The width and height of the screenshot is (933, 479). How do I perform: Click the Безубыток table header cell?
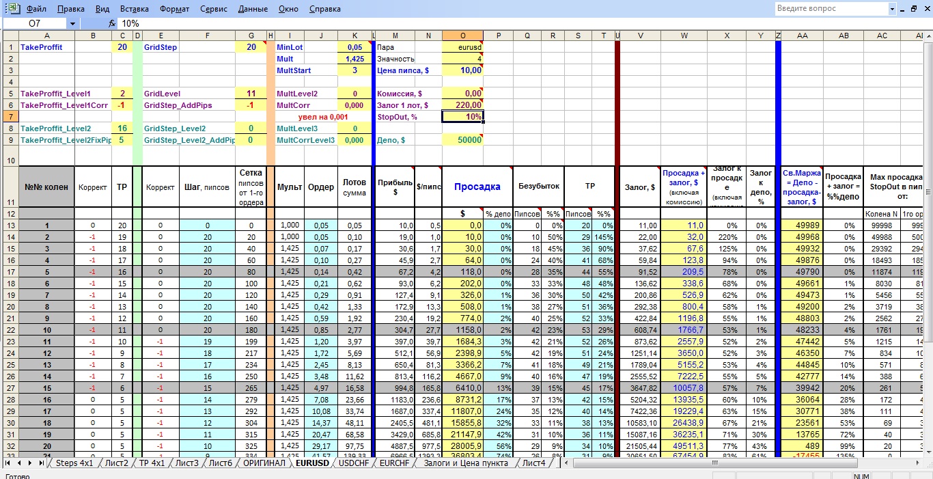tap(539, 187)
